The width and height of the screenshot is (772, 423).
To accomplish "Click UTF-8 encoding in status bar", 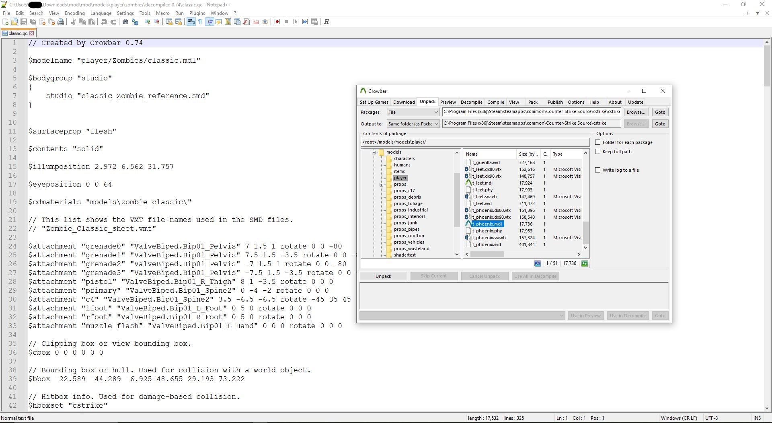I will pos(711,418).
